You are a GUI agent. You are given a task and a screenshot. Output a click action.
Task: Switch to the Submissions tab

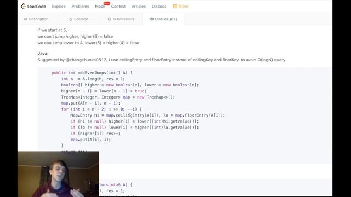tap(121, 19)
